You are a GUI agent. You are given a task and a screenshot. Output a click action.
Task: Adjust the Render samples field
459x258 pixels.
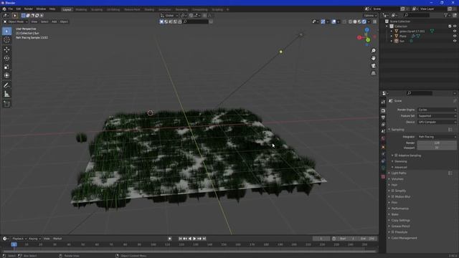point(437,143)
